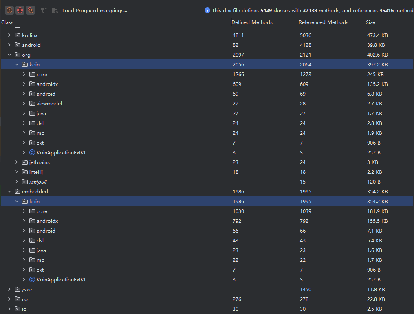The image size is (414, 314).
Task: Click the viewmodel package folder icon
Action: 32,104
